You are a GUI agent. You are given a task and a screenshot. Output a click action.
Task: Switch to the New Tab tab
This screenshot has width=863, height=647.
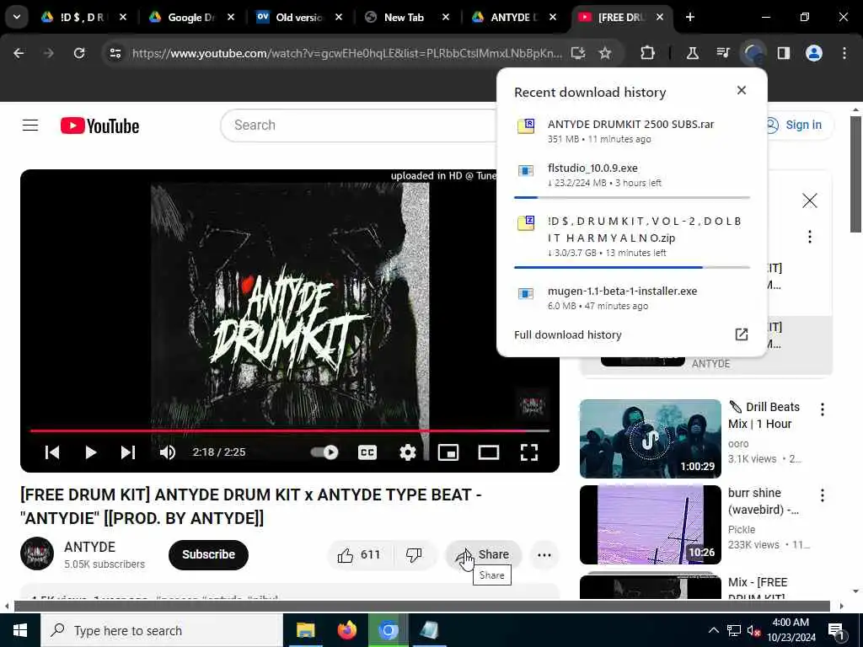tap(407, 17)
